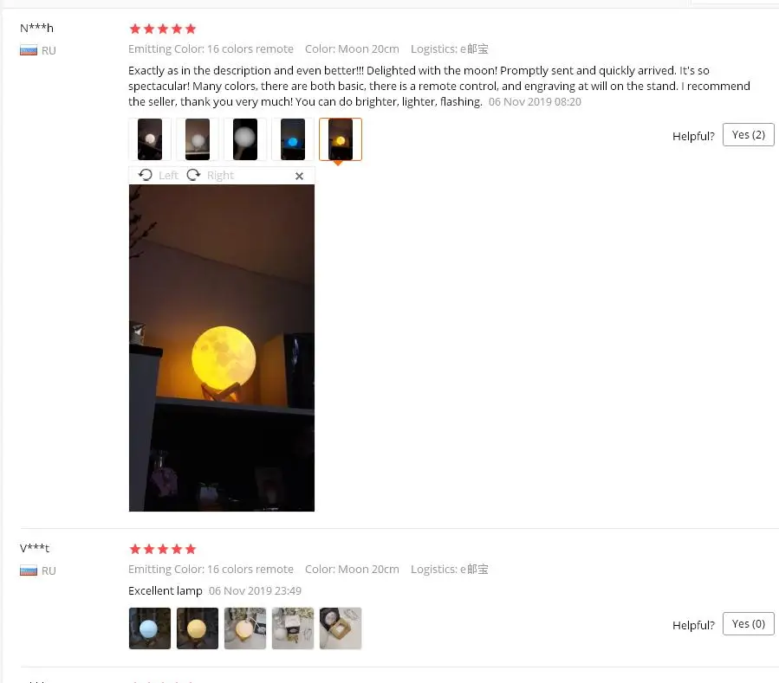Click the enlarged yellow moon lamp photo

tap(222, 348)
